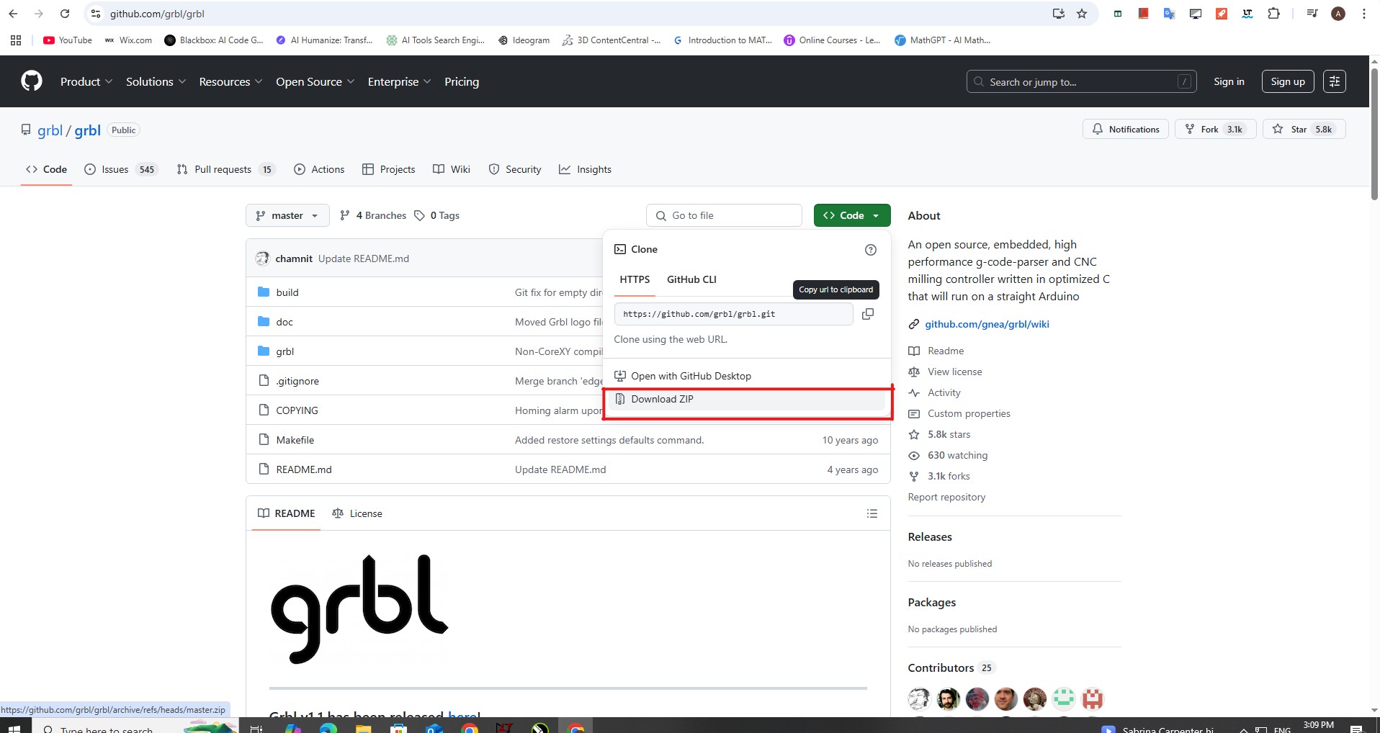
Task: Open Report repository link
Action: [946, 497]
